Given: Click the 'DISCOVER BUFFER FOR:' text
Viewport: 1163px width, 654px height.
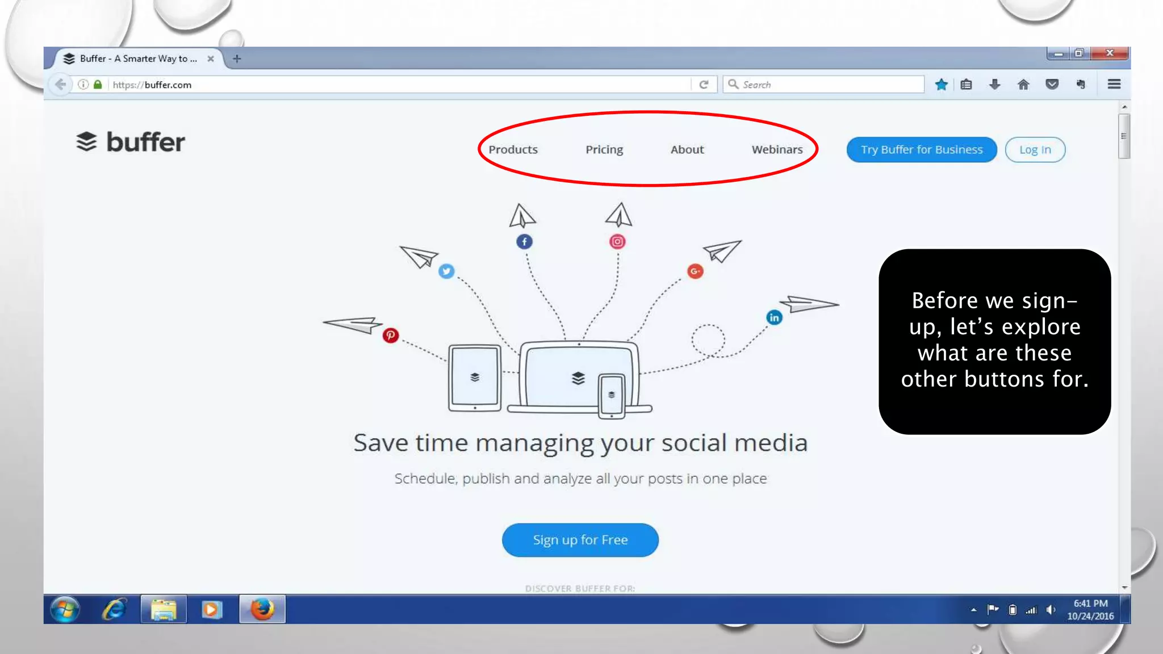Looking at the screenshot, I should click(x=580, y=589).
